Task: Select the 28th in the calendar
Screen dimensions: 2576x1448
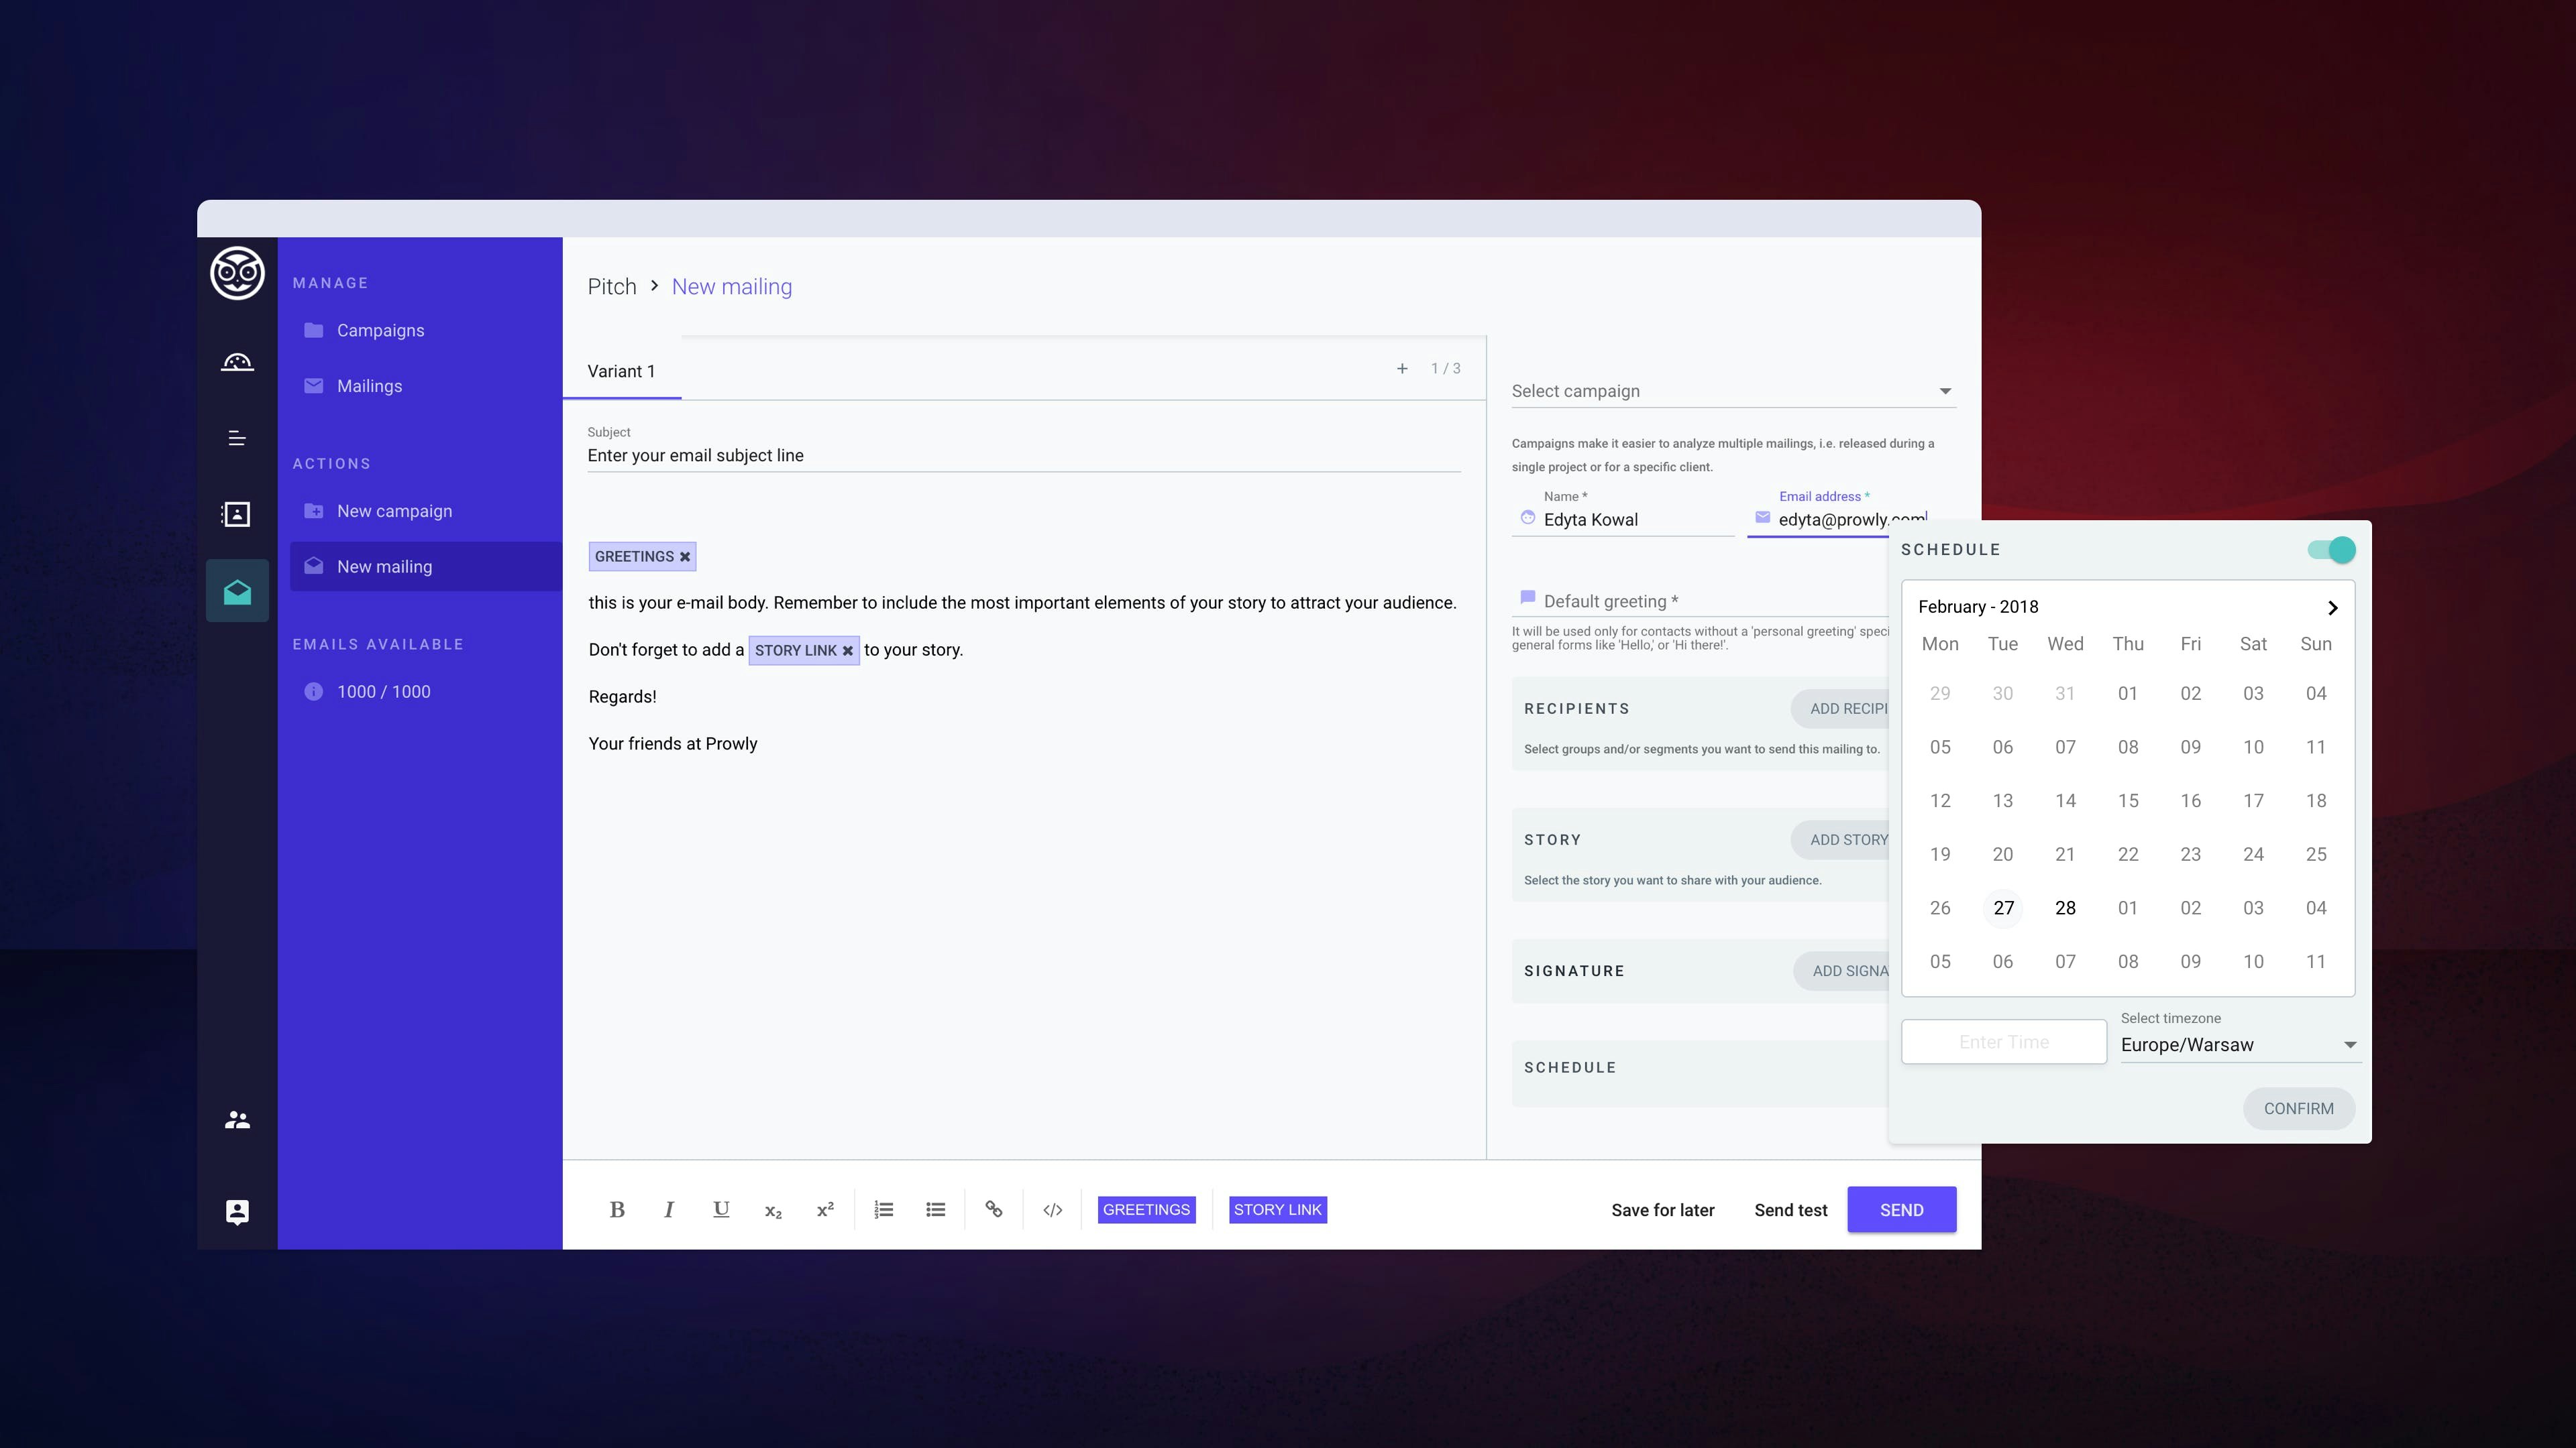Action: coord(2065,908)
